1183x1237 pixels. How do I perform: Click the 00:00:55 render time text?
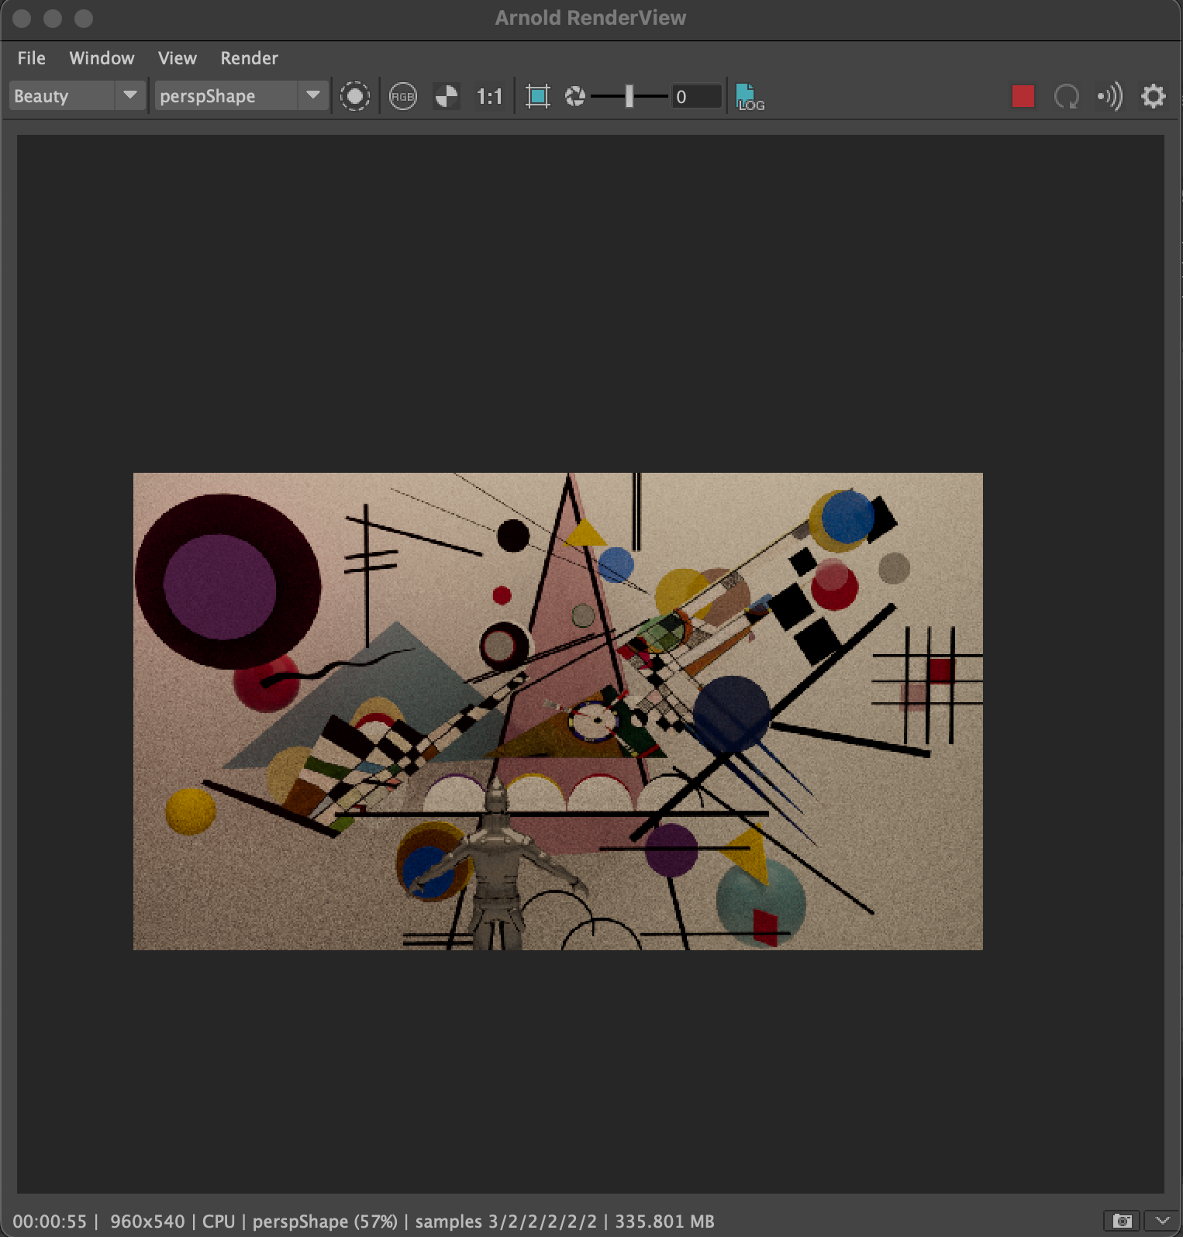pyautogui.click(x=50, y=1221)
